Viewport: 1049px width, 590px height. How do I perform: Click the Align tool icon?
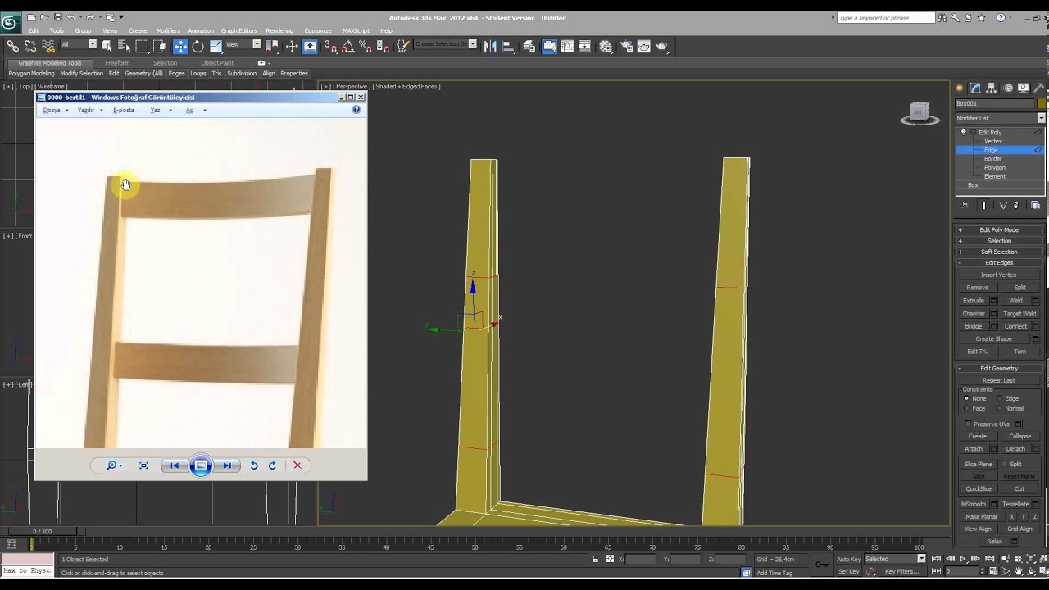coord(508,46)
